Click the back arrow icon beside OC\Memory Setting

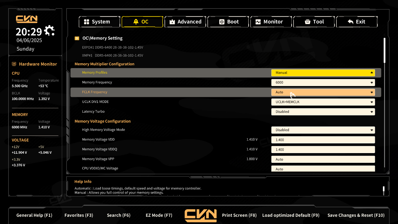point(77,38)
